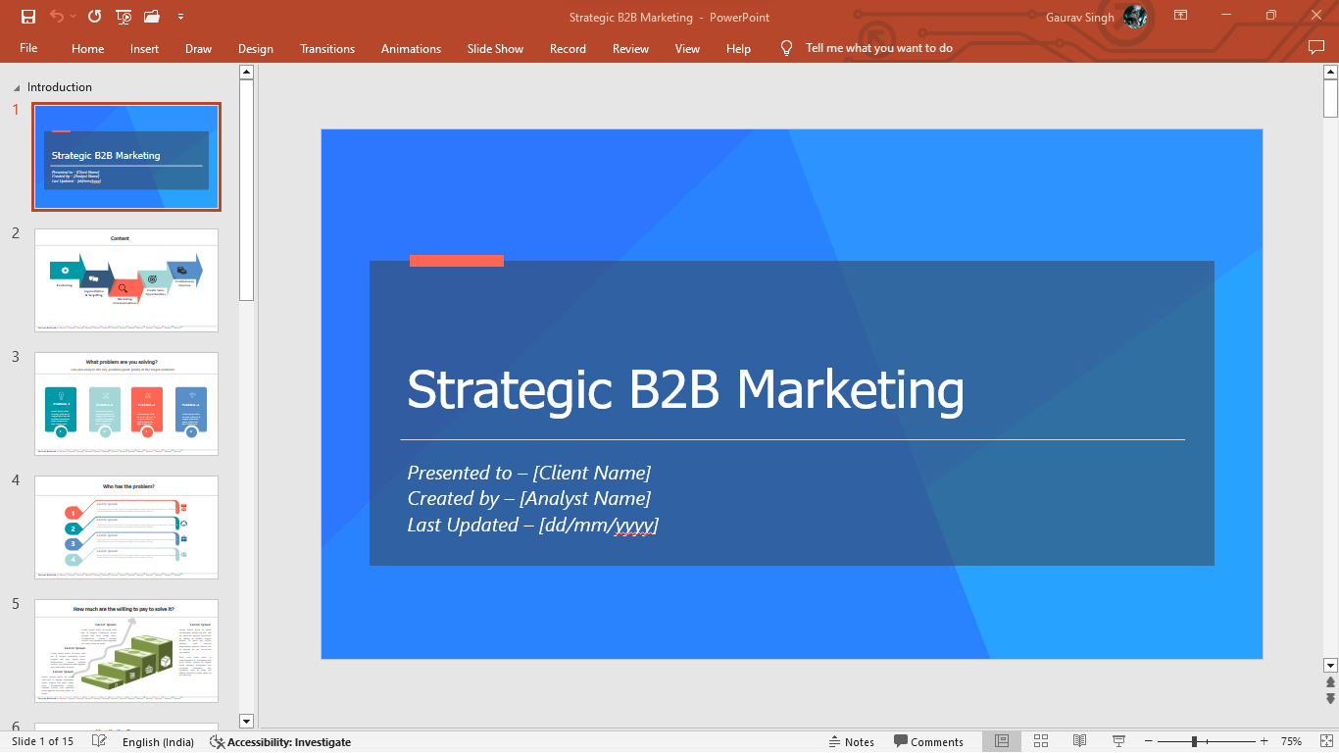The height and width of the screenshot is (753, 1339).
Task: Click the Undo arrow icon
Action: (56, 17)
